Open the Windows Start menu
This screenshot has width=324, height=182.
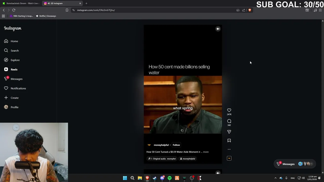pyautogui.click(x=125, y=178)
